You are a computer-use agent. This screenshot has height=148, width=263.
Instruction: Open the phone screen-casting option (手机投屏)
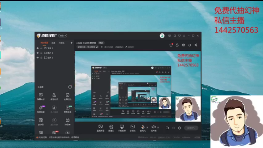122,128
